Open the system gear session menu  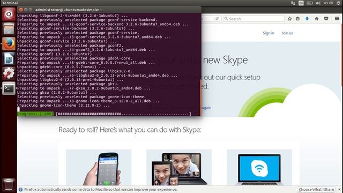point(338,3)
